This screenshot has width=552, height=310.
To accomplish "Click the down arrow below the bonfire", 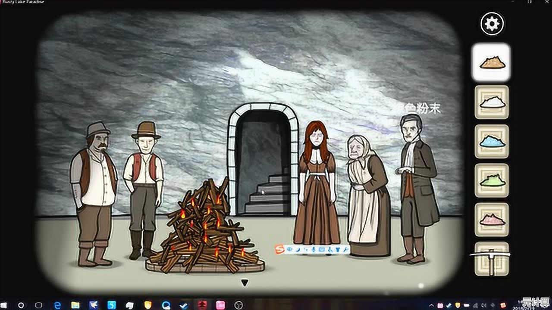I will (245, 283).
